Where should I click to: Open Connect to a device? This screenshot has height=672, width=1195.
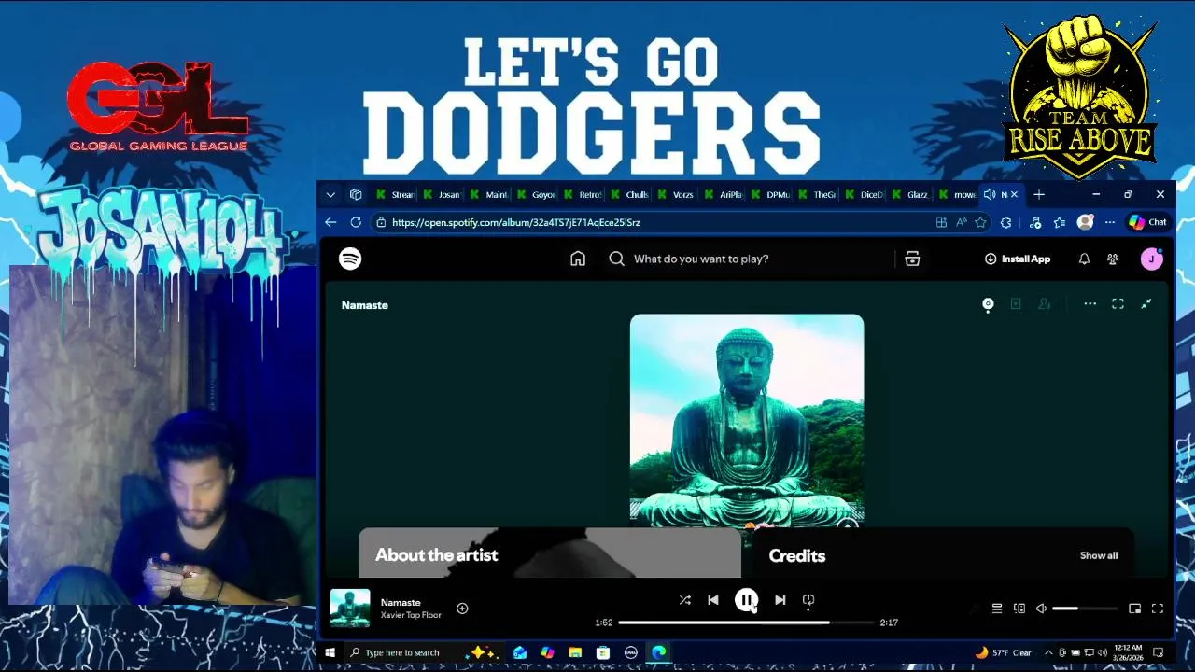[1019, 609]
